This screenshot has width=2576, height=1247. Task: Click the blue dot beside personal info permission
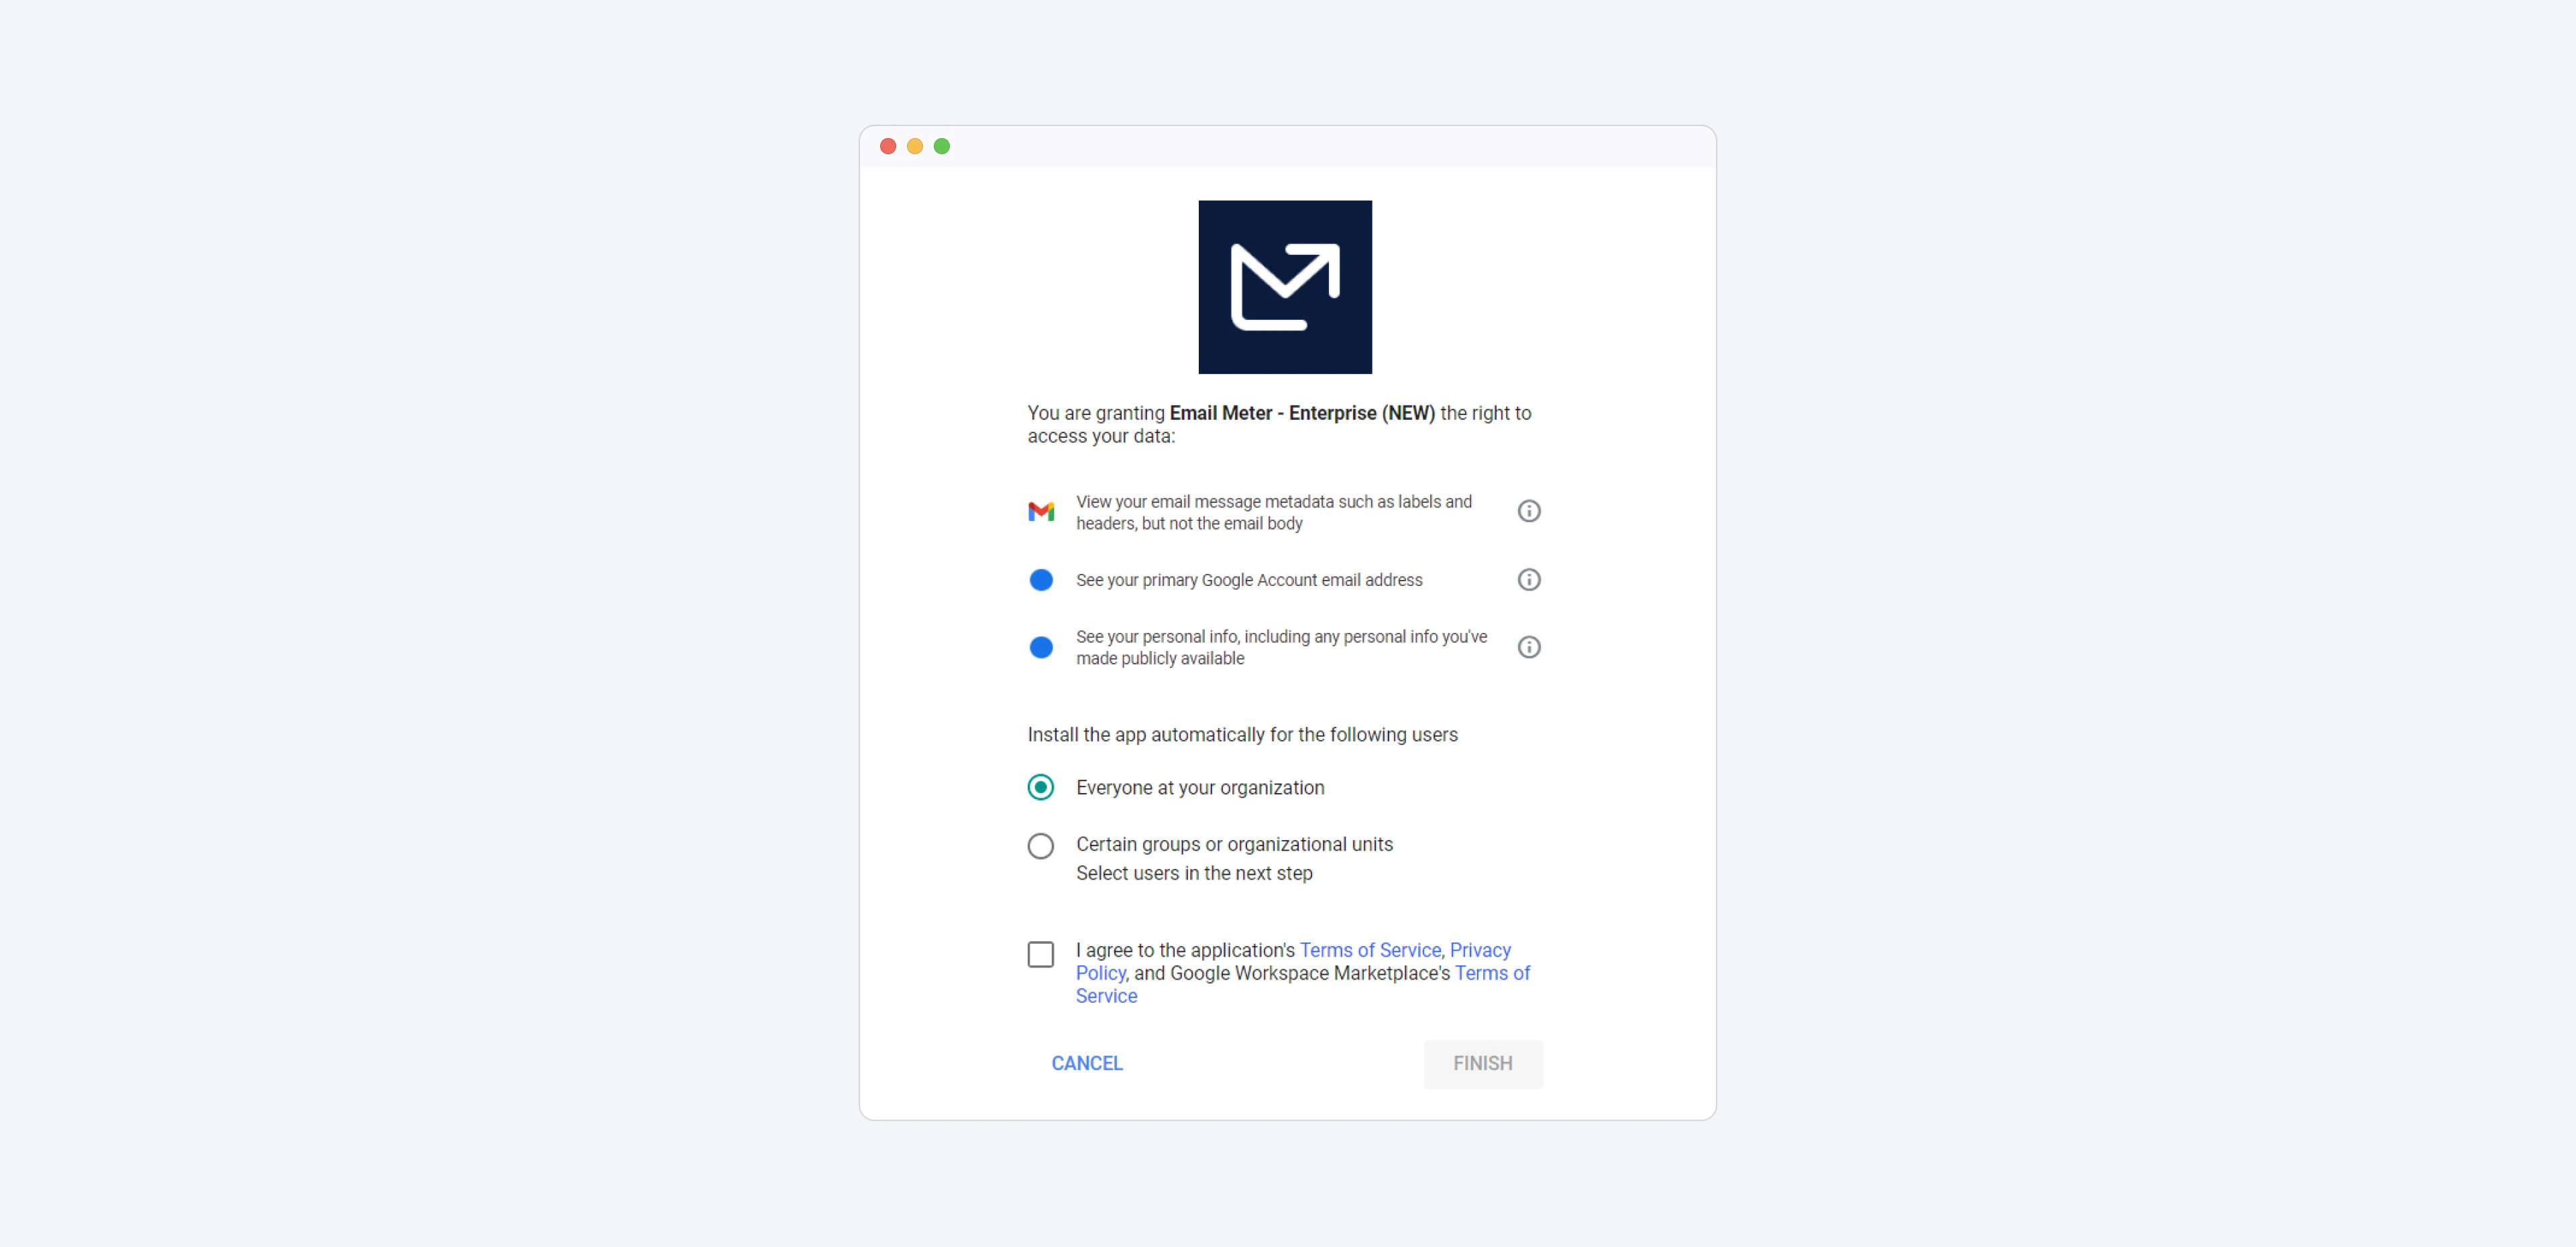click(x=1041, y=648)
